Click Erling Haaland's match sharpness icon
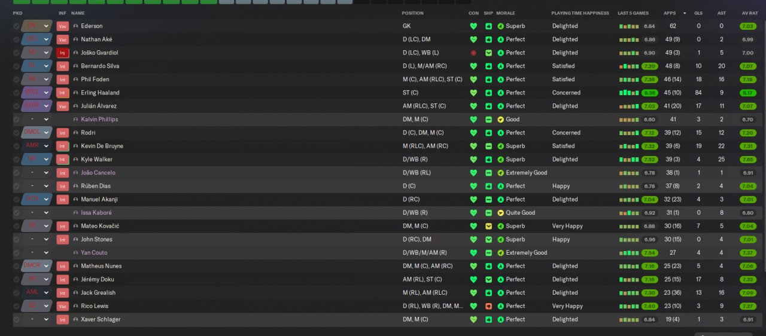This screenshot has width=766, height=336. point(488,93)
